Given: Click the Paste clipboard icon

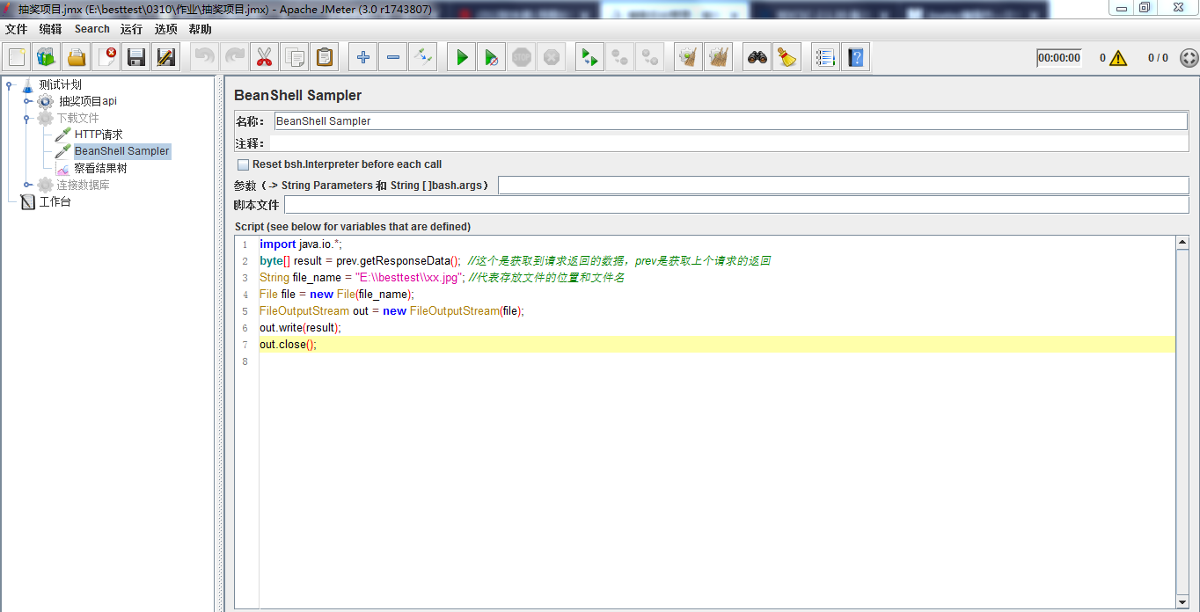Looking at the screenshot, I should click(x=325, y=58).
